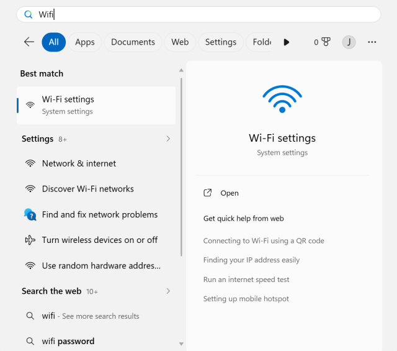397x351 pixels.
Task: Expand the Search the web results chevron
Action: coord(168,291)
